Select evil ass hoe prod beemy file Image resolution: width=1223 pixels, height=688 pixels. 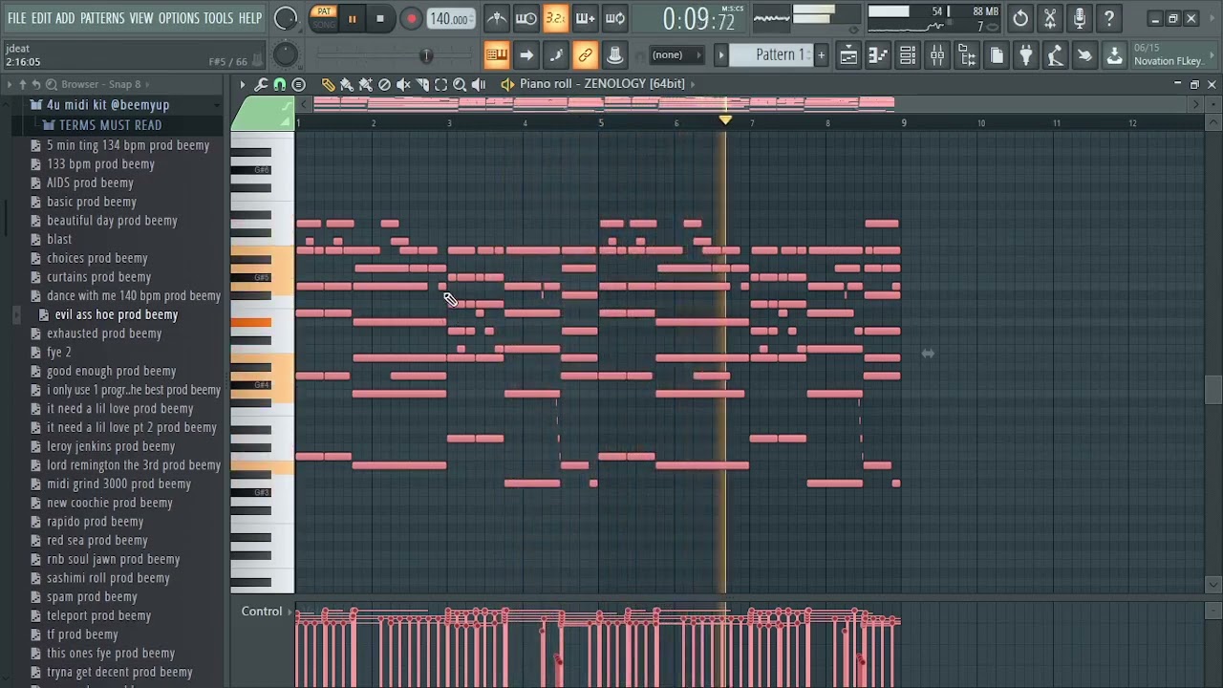[x=117, y=314]
